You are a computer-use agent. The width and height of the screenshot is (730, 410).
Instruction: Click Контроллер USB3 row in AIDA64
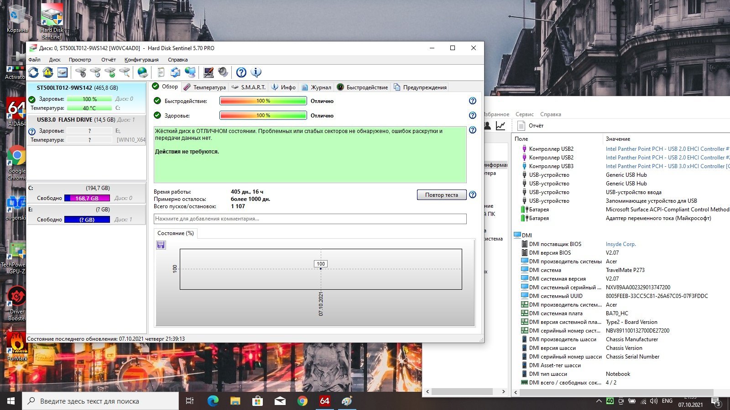(620, 166)
